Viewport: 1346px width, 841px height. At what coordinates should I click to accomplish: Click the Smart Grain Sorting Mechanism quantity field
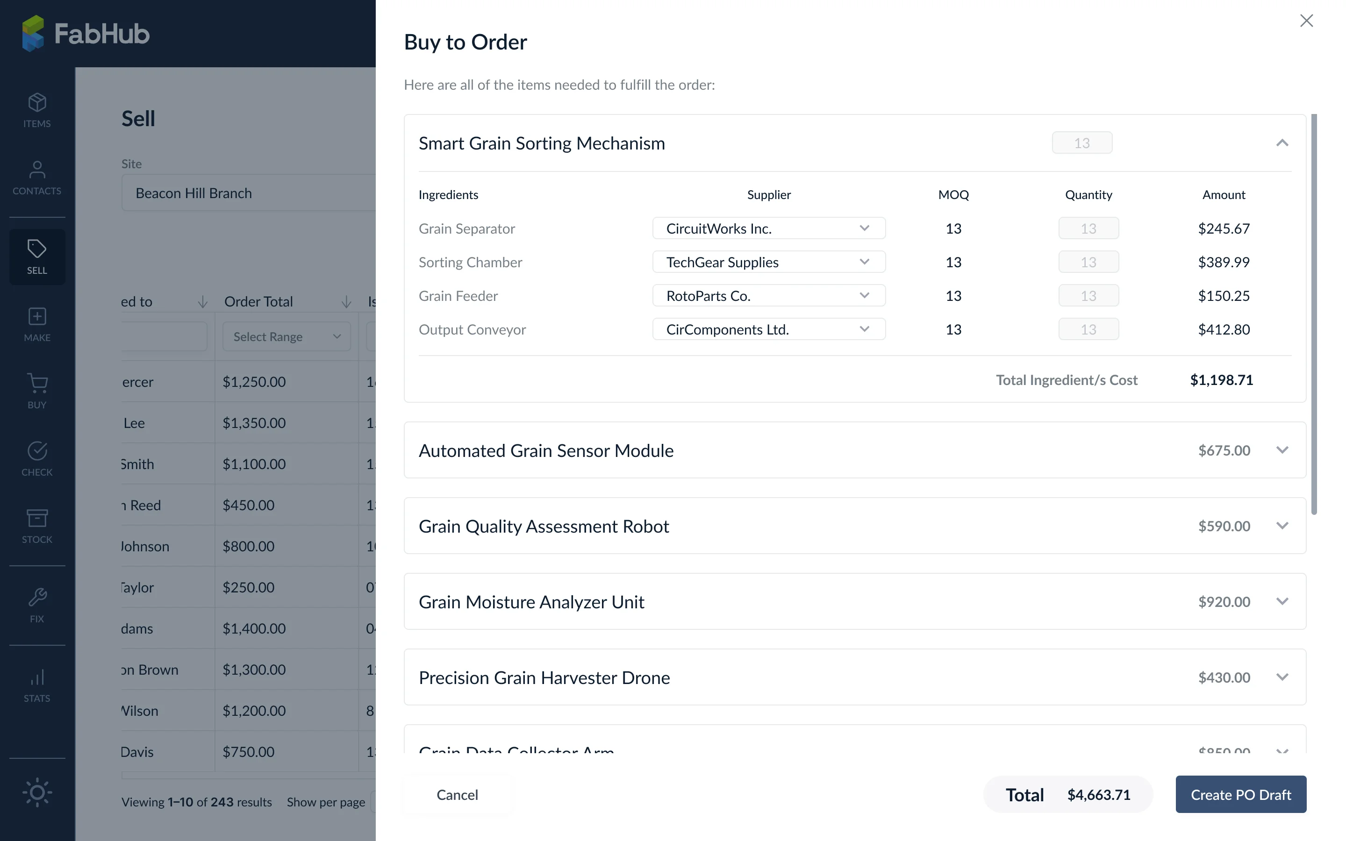pos(1082,143)
